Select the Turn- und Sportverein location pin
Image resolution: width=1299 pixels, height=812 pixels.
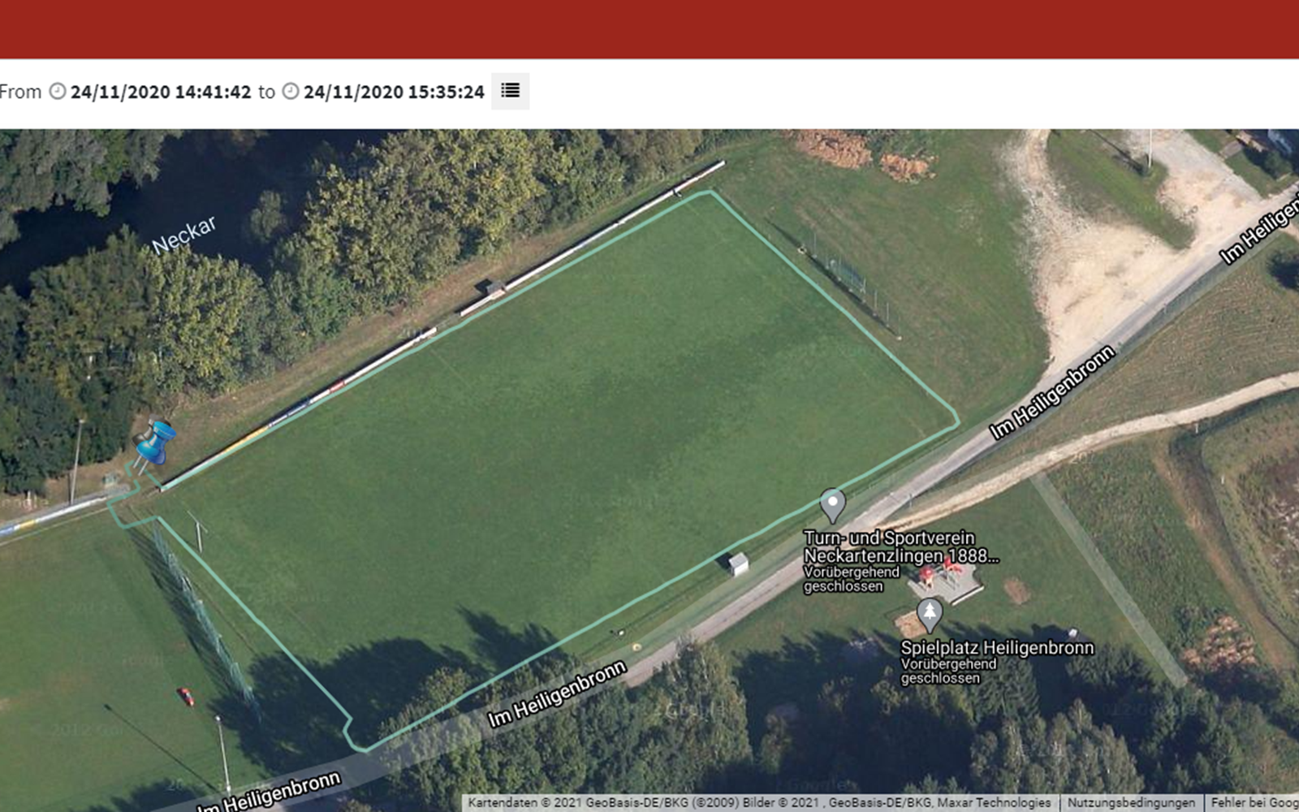[x=832, y=505]
